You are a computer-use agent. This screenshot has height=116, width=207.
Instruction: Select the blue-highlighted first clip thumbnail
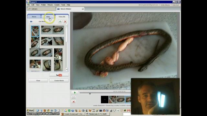coord(35,31)
